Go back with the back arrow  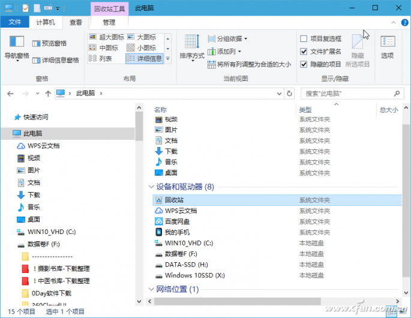point(10,94)
